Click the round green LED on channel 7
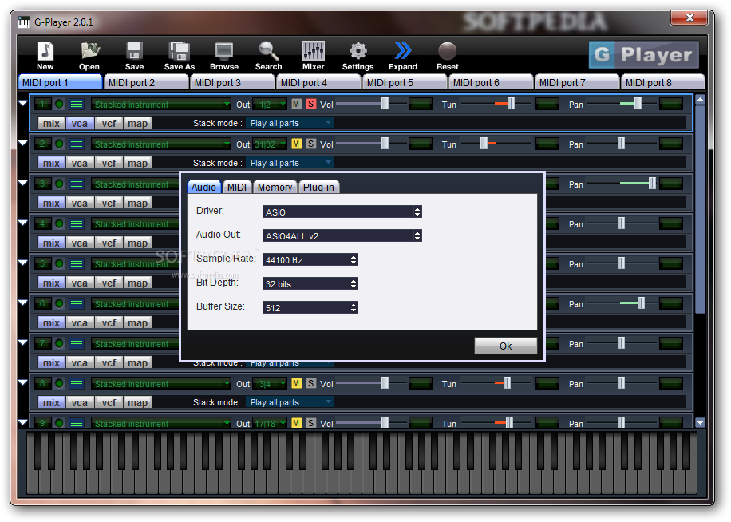The image size is (731, 522). [59, 344]
